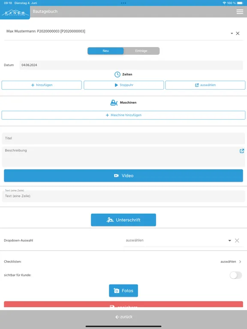Click the Checklisten label
The width and height of the screenshot is (247, 329).
(x=12, y=262)
